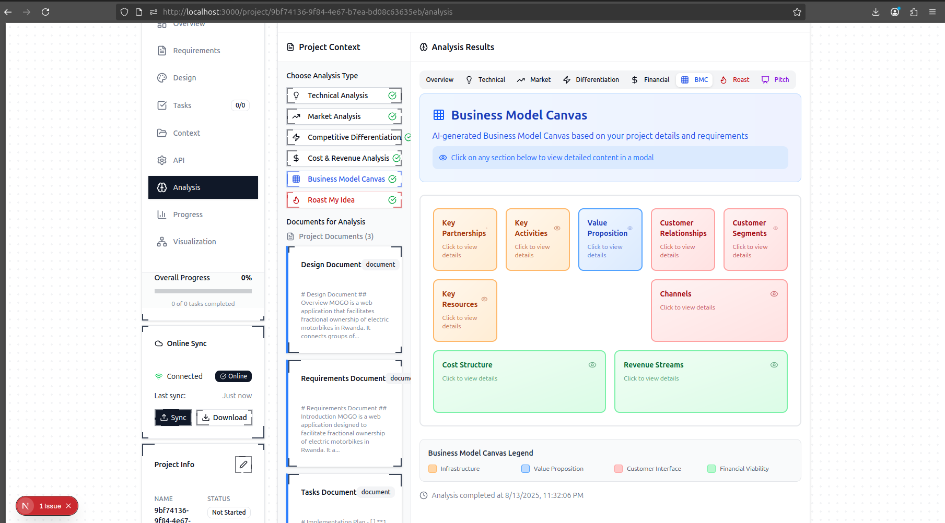Open the Design Document card
This screenshot has height=523, width=945.
point(344,300)
